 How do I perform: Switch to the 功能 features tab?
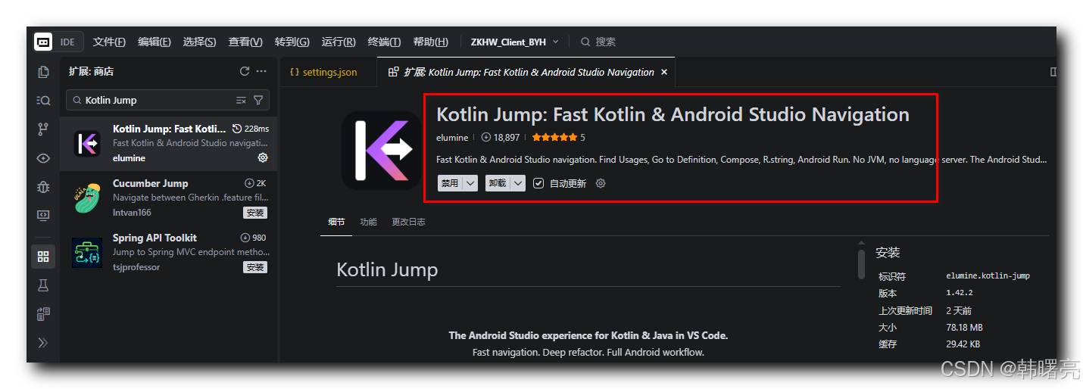pos(368,222)
